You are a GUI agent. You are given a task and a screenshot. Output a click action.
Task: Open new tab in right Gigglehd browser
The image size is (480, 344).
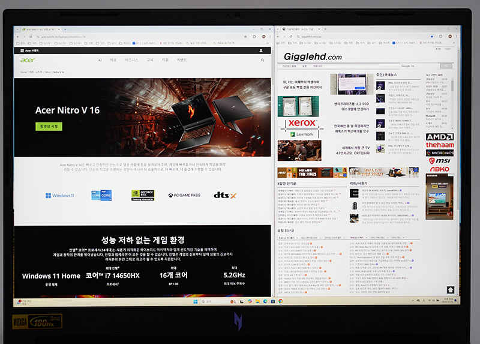point(325,29)
